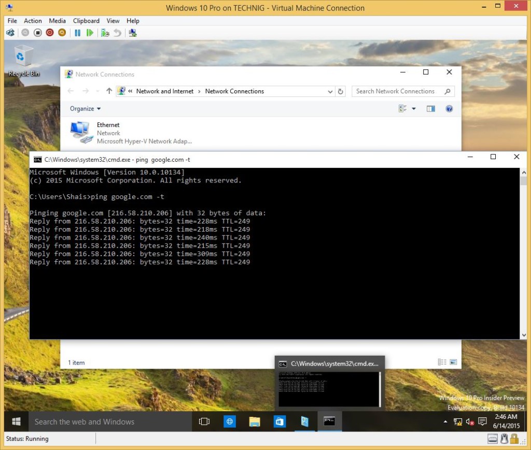Click the running cmd.exe thumbnail preview
531x450 pixels.
(x=329, y=384)
